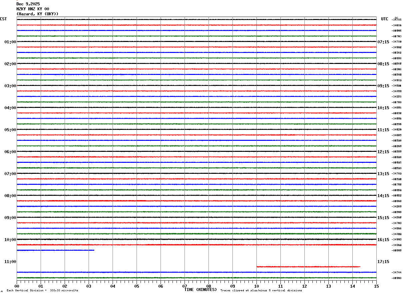Screen dimensions: 403x295
Task: Click minute-axis tick label 07
Action: click(x=185, y=286)
